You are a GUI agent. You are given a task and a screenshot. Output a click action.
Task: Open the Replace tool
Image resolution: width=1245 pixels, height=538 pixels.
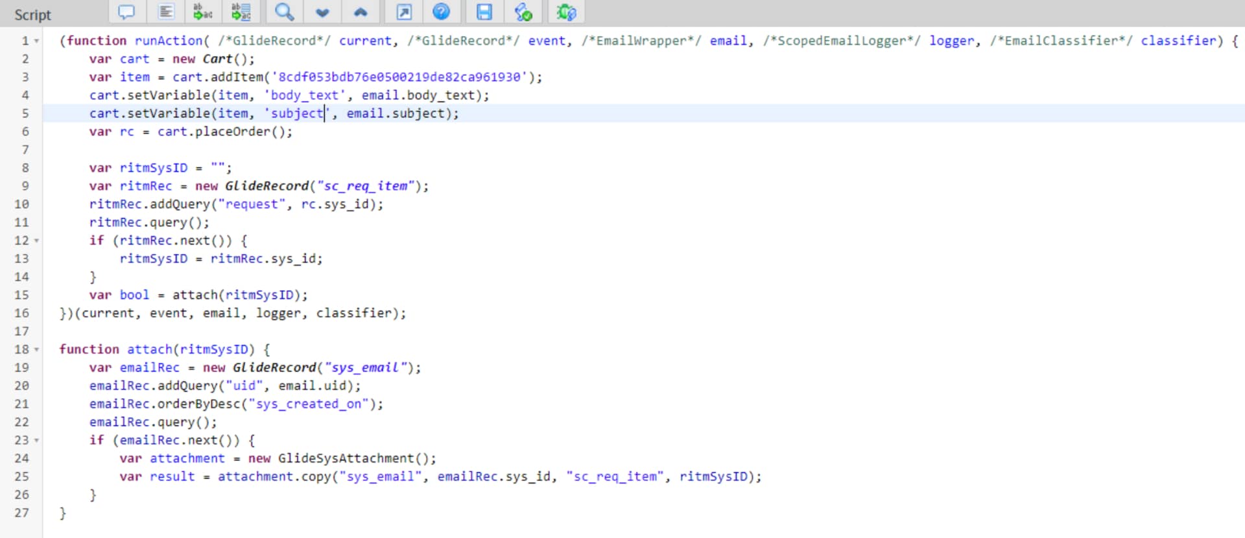pyautogui.click(x=202, y=12)
